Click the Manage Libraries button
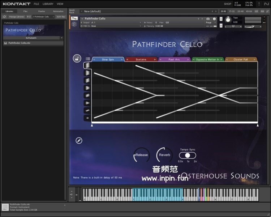The image size is (271, 217). click(17, 17)
